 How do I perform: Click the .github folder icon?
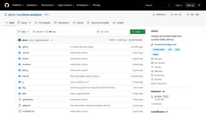[x=20, y=47]
